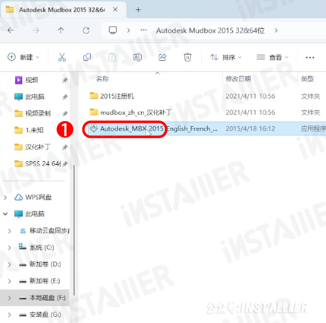Screen dimensions: 326x323
Task: Open the toolbar more options ellipsis
Action: pos(310,57)
